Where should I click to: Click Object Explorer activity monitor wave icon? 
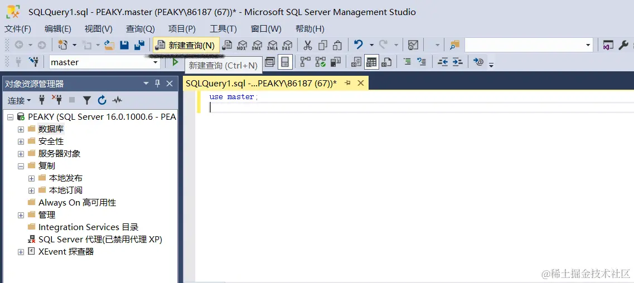pos(117,100)
